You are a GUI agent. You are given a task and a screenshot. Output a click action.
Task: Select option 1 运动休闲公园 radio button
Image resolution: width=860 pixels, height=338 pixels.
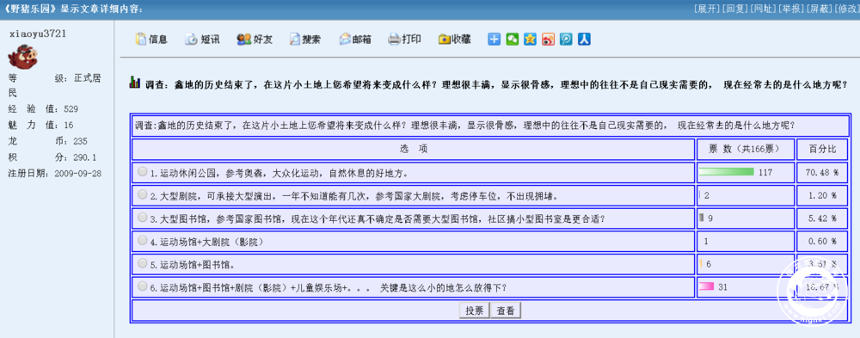coord(143,172)
